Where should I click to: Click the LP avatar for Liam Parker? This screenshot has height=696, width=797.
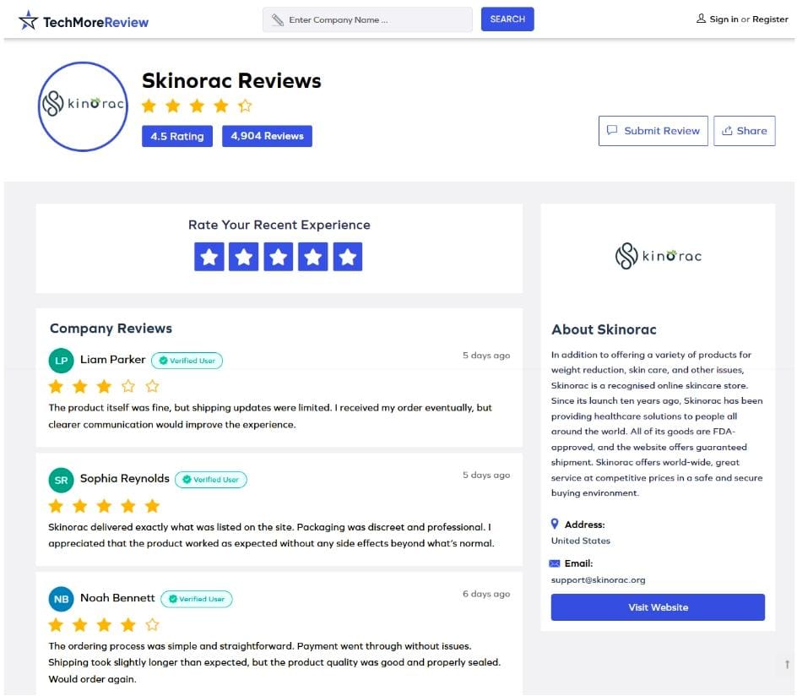click(61, 361)
